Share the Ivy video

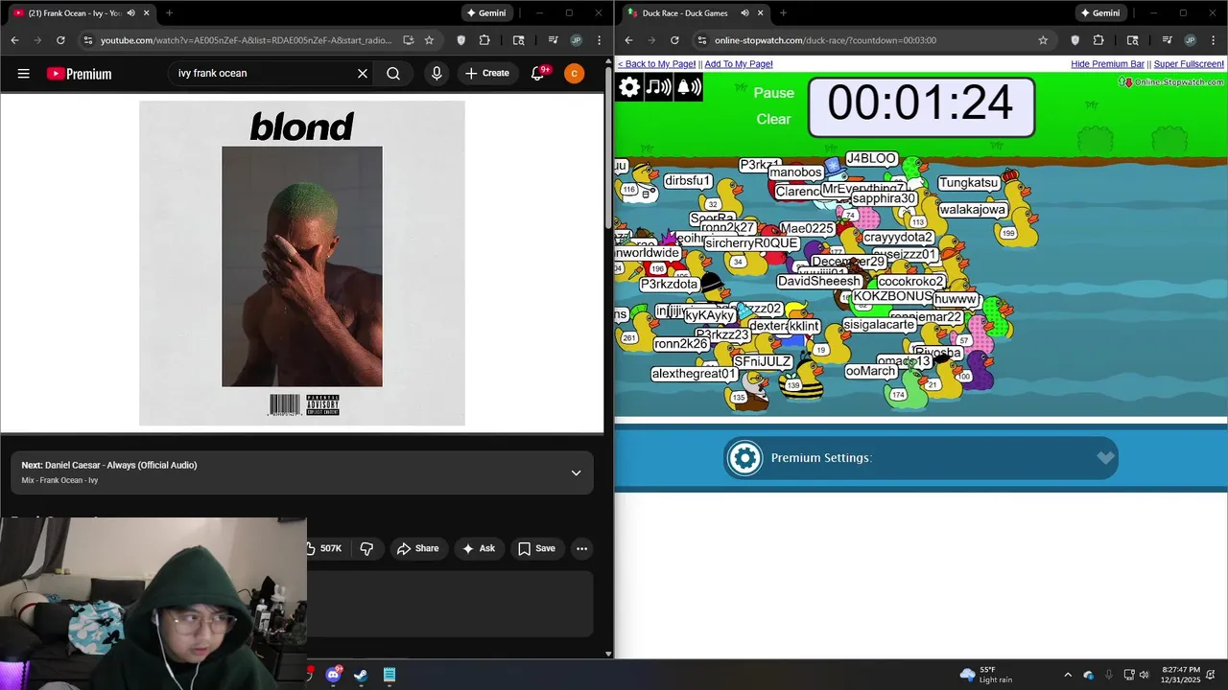coord(417,548)
